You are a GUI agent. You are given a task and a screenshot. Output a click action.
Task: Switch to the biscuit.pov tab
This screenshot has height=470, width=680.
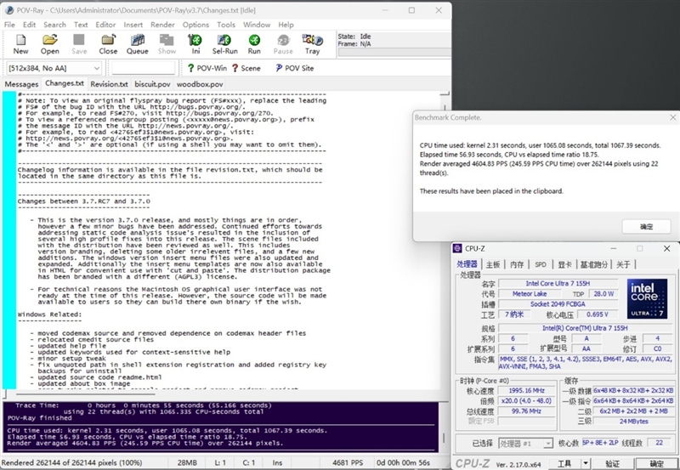[x=151, y=84]
